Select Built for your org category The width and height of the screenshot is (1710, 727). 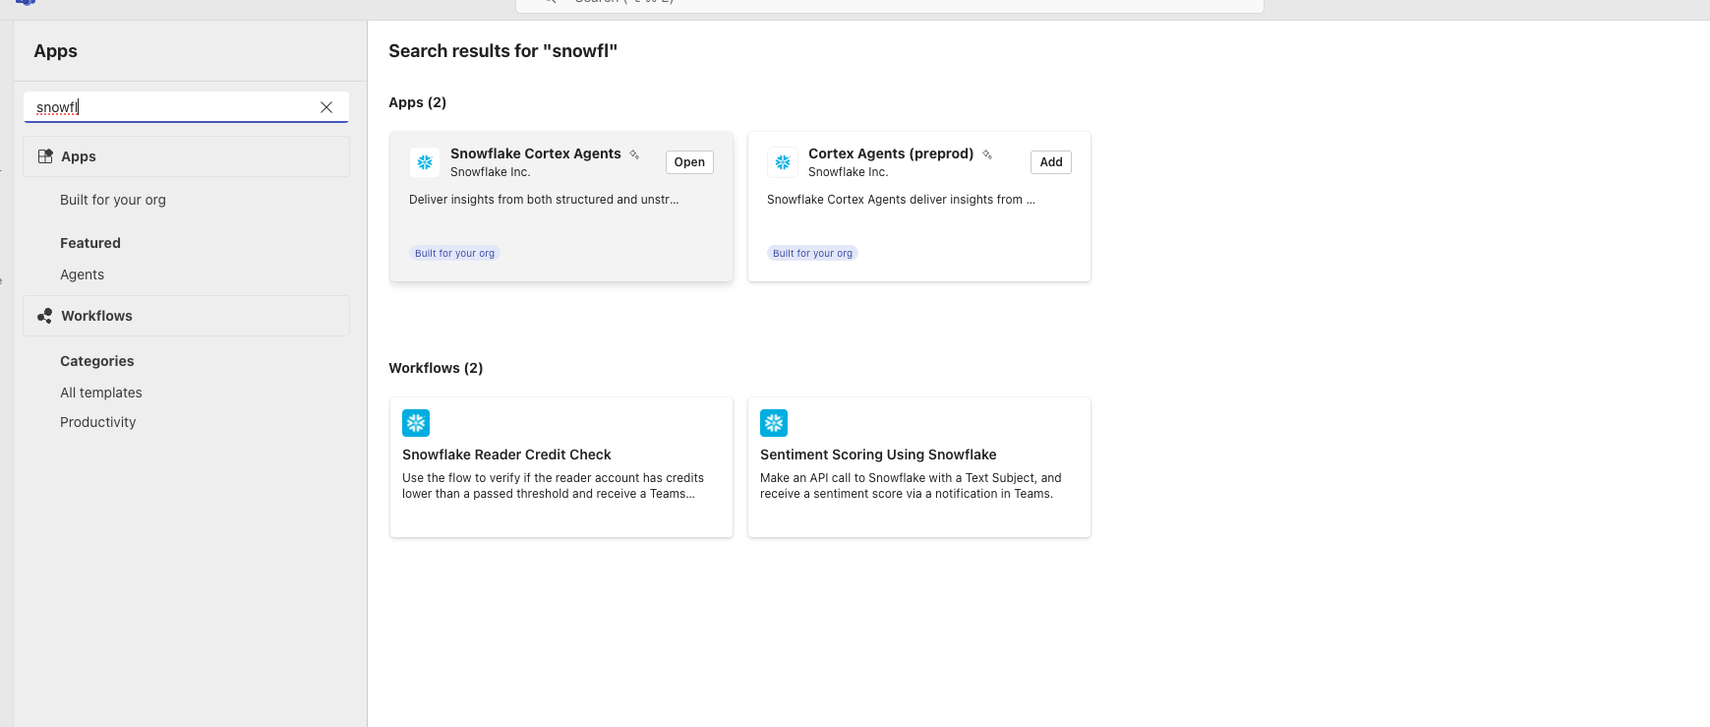click(113, 200)
